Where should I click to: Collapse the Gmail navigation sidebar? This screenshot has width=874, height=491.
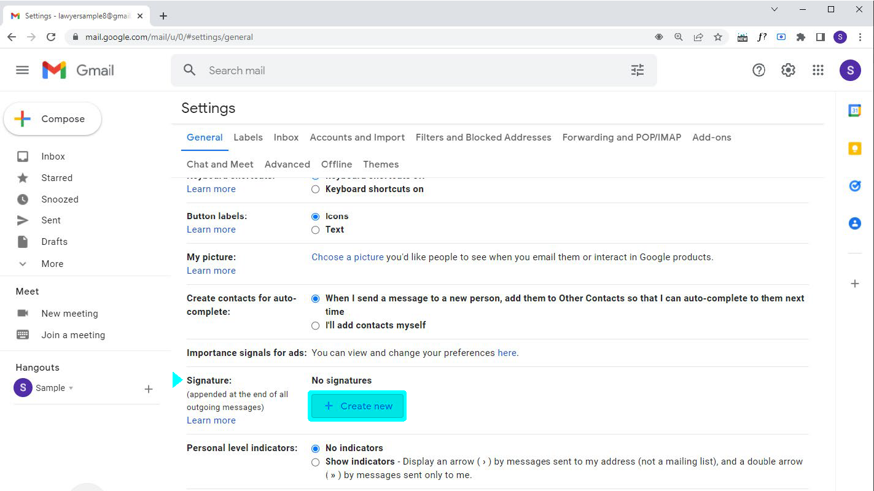click(22, 70)
